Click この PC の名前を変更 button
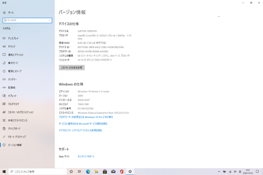This screenshot has height=175, width=263. click(x=71, y=68)
